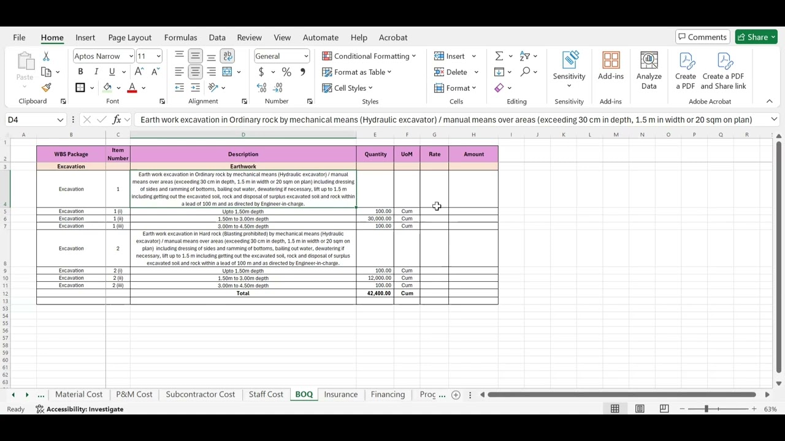Image resolution: width=785 pixels, height=441 pixels.
Task: Click the Clear eraser icon
Action: pyautogui.click(x=499, y=88)
